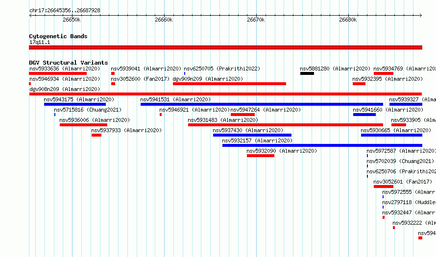Click the red bar of nsv3052601 (Fan2017)
The image size is (436, 257).
[x=384, y=187]
